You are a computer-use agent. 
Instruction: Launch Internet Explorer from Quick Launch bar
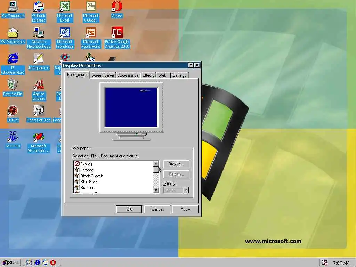pos(37,263)
